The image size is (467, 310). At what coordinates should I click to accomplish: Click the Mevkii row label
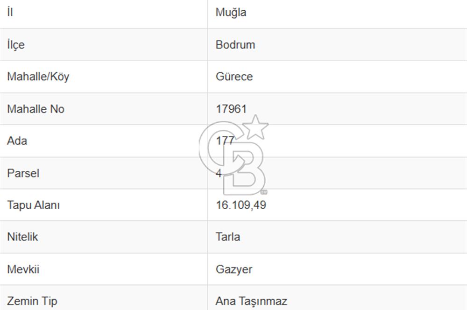point(22,269)
